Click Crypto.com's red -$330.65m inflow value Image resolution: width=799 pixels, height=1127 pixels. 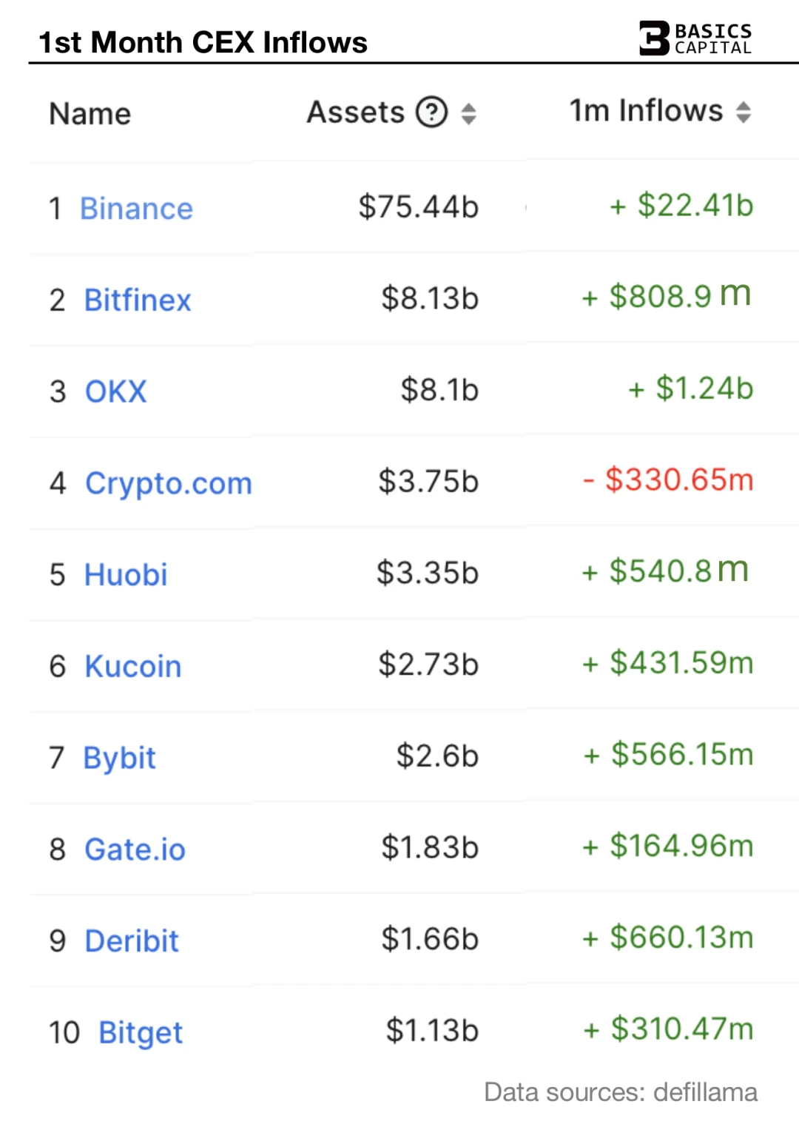pyautogui.click(x=669, y=480)
